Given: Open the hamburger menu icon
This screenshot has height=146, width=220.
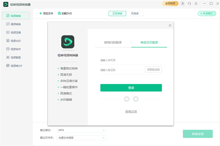Looking at the screenshot, I should pos(196,4).
